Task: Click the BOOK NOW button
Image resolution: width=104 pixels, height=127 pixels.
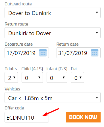Action: point(83,117)
